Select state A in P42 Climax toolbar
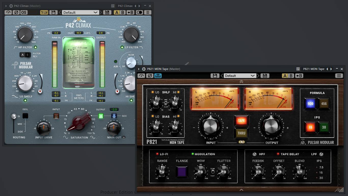348x196 pixels. click(x=117, y=12)
